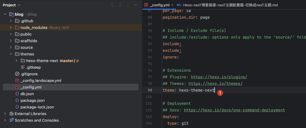This screenshot has height=128, width=306.
Task: Expand the node_modules folder
Action: (x=11, y=27)
